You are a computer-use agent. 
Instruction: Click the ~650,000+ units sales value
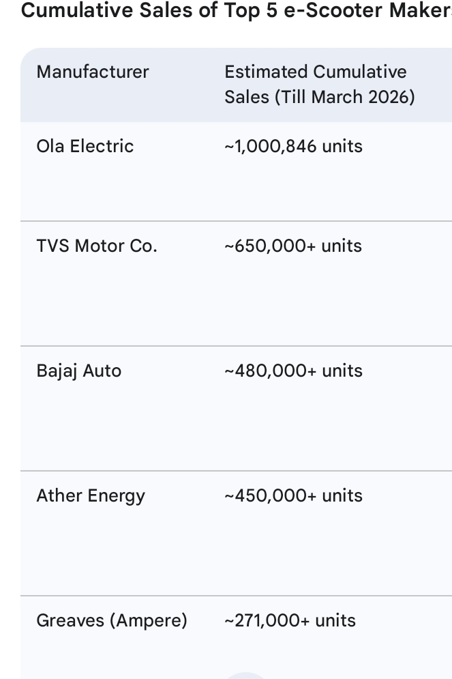[x=293, y=246]
